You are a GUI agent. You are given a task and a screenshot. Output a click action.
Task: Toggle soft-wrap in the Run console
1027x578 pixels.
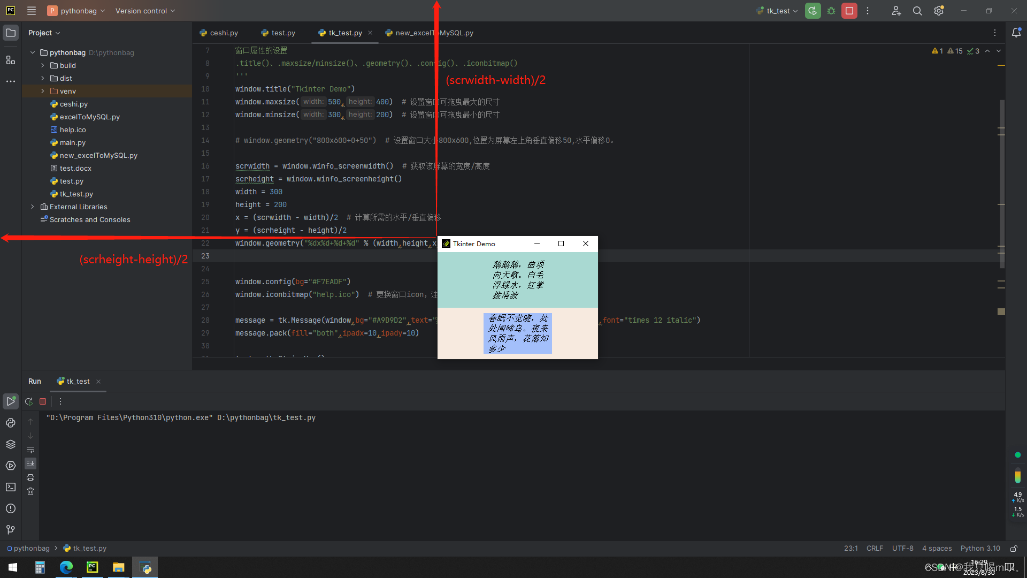point(30,450)
